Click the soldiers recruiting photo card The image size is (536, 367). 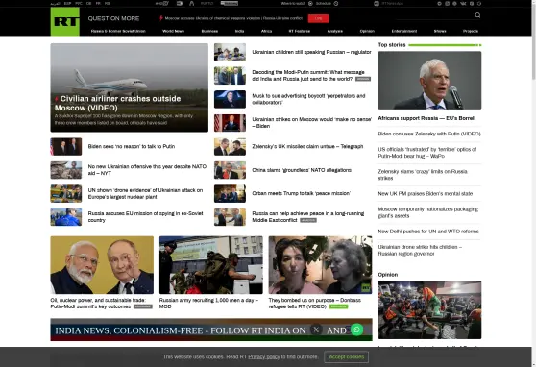(x=211, y=265)
